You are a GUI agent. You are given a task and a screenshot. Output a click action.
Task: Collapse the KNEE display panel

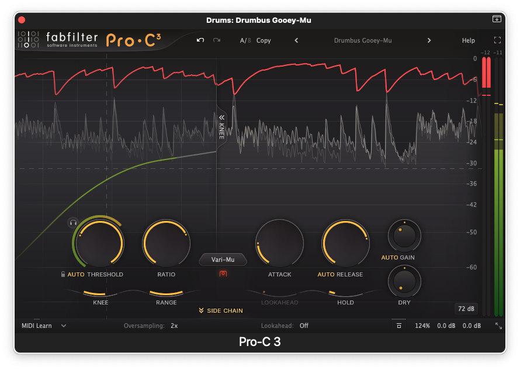click(222, 117)
